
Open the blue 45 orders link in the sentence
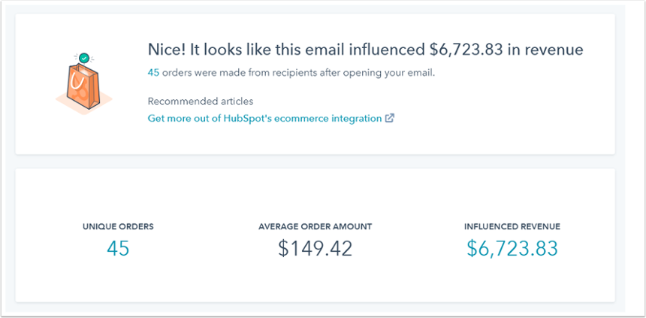click(x=153, y=73)
